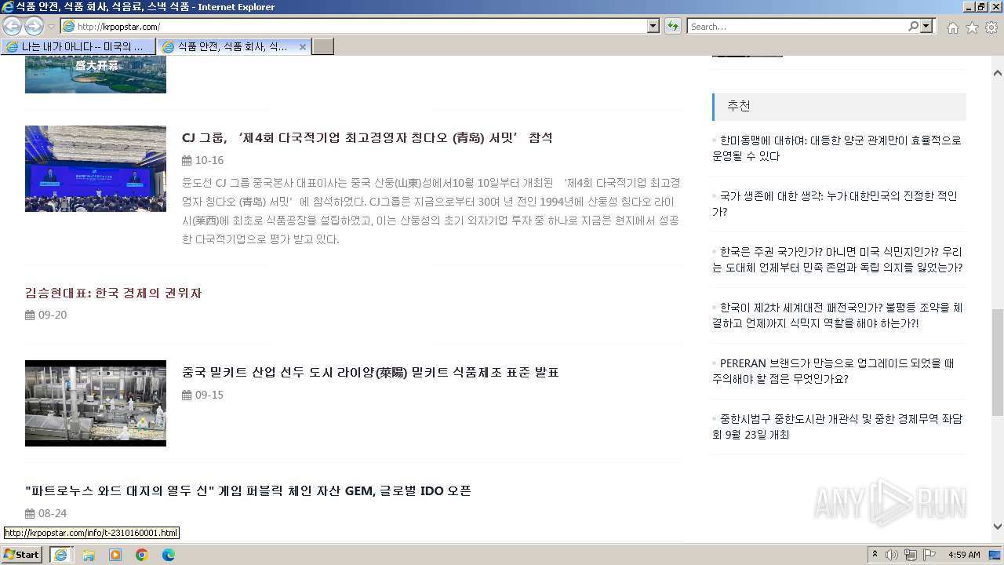Click the page scrollbar down arrow
Viewport: 1004px width, 565px height.
[x=998, y=527]
